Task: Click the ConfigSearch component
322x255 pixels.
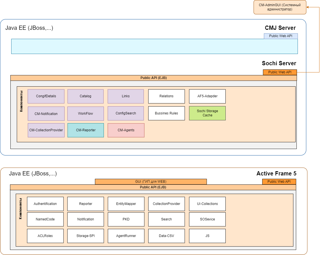Action: pyautogui.click(x=126, y=113)
